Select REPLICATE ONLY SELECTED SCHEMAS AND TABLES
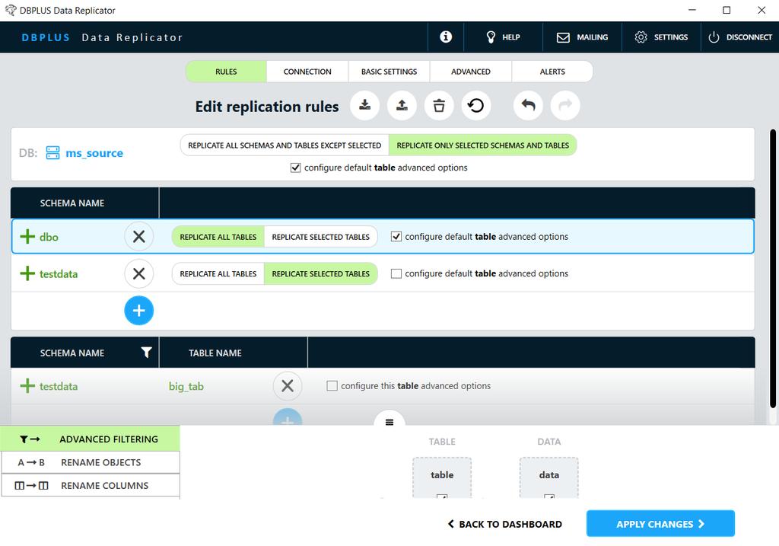This screenshot has width=779, height=546. (483, 145)
